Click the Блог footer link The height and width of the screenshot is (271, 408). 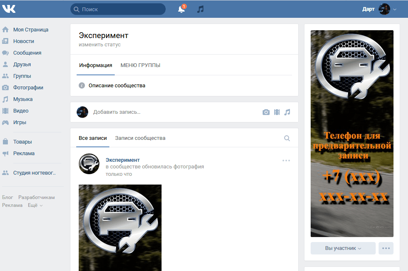point(7,197)
